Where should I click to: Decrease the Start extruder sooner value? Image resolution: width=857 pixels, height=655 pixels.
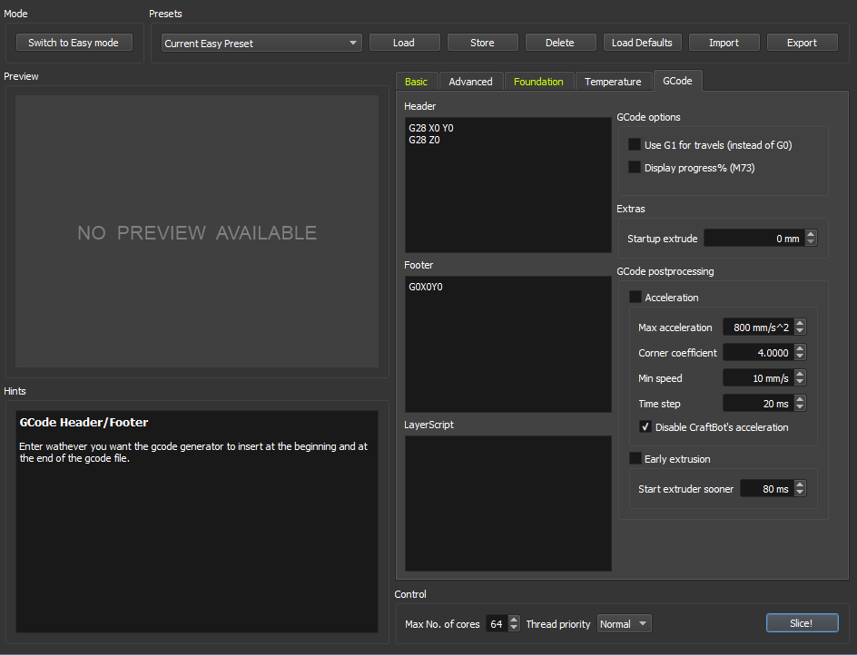pyautogui.click(x=800, y=493)
